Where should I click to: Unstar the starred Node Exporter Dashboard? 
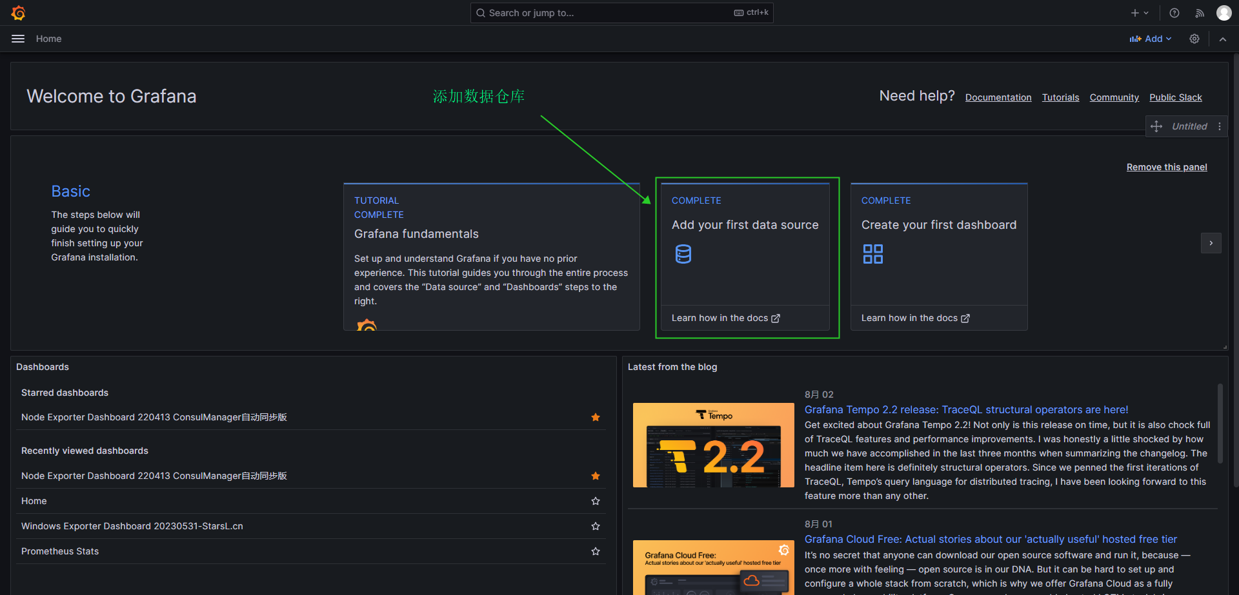click(x=596, y=418)
